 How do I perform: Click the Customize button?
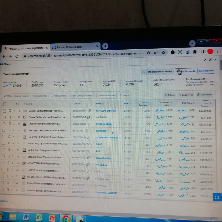tap(204, 95)
